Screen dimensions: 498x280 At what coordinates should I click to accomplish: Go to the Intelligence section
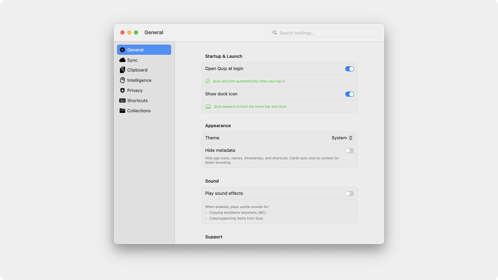[x=144, y=80]
